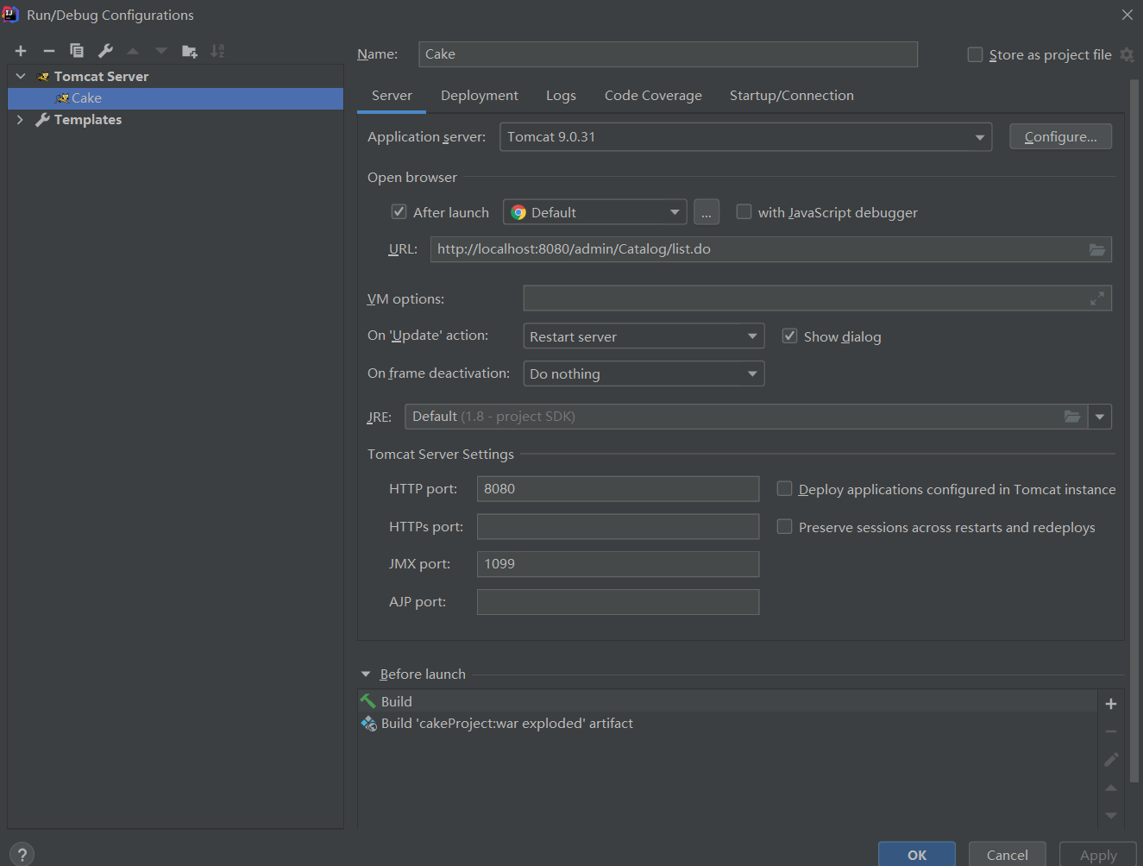Close the Run/Debug Configurations dialog
The width and height of the screenshot is (1143, 866).
[x=1127, y=15]
